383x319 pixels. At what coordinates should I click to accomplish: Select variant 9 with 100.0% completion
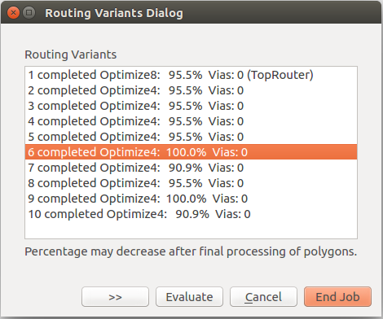[x=191, y=199]
